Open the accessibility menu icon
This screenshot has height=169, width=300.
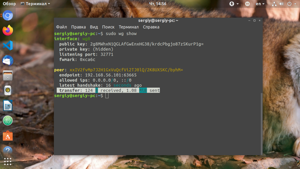click(232, 4)
